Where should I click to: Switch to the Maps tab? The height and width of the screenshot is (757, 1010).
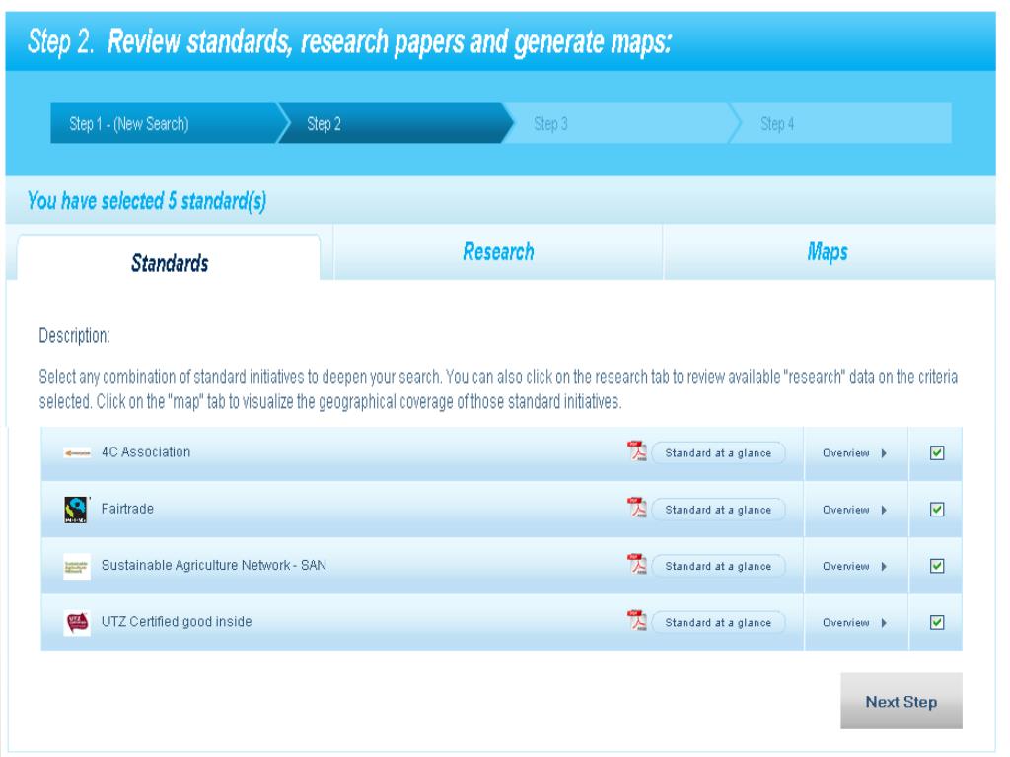tap(828, 251)
